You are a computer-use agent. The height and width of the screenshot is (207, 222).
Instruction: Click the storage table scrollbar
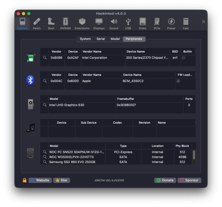tap(194, 155)
